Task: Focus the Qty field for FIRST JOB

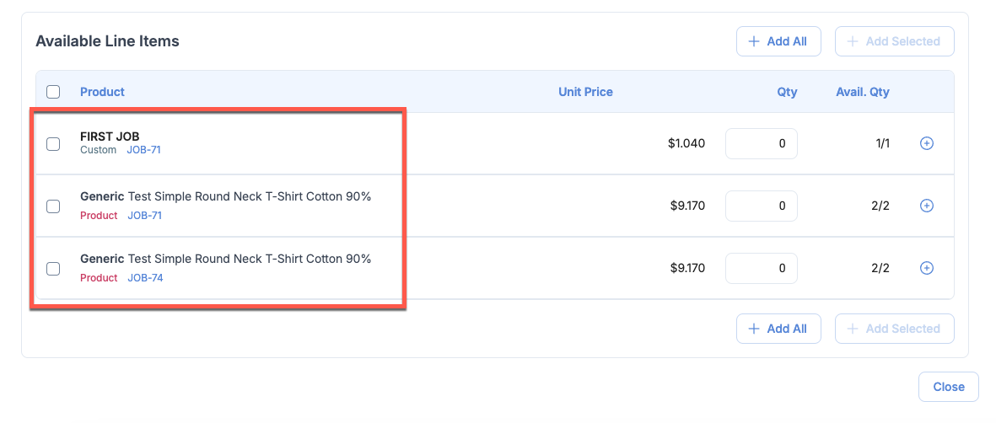Action: (761, 144)
